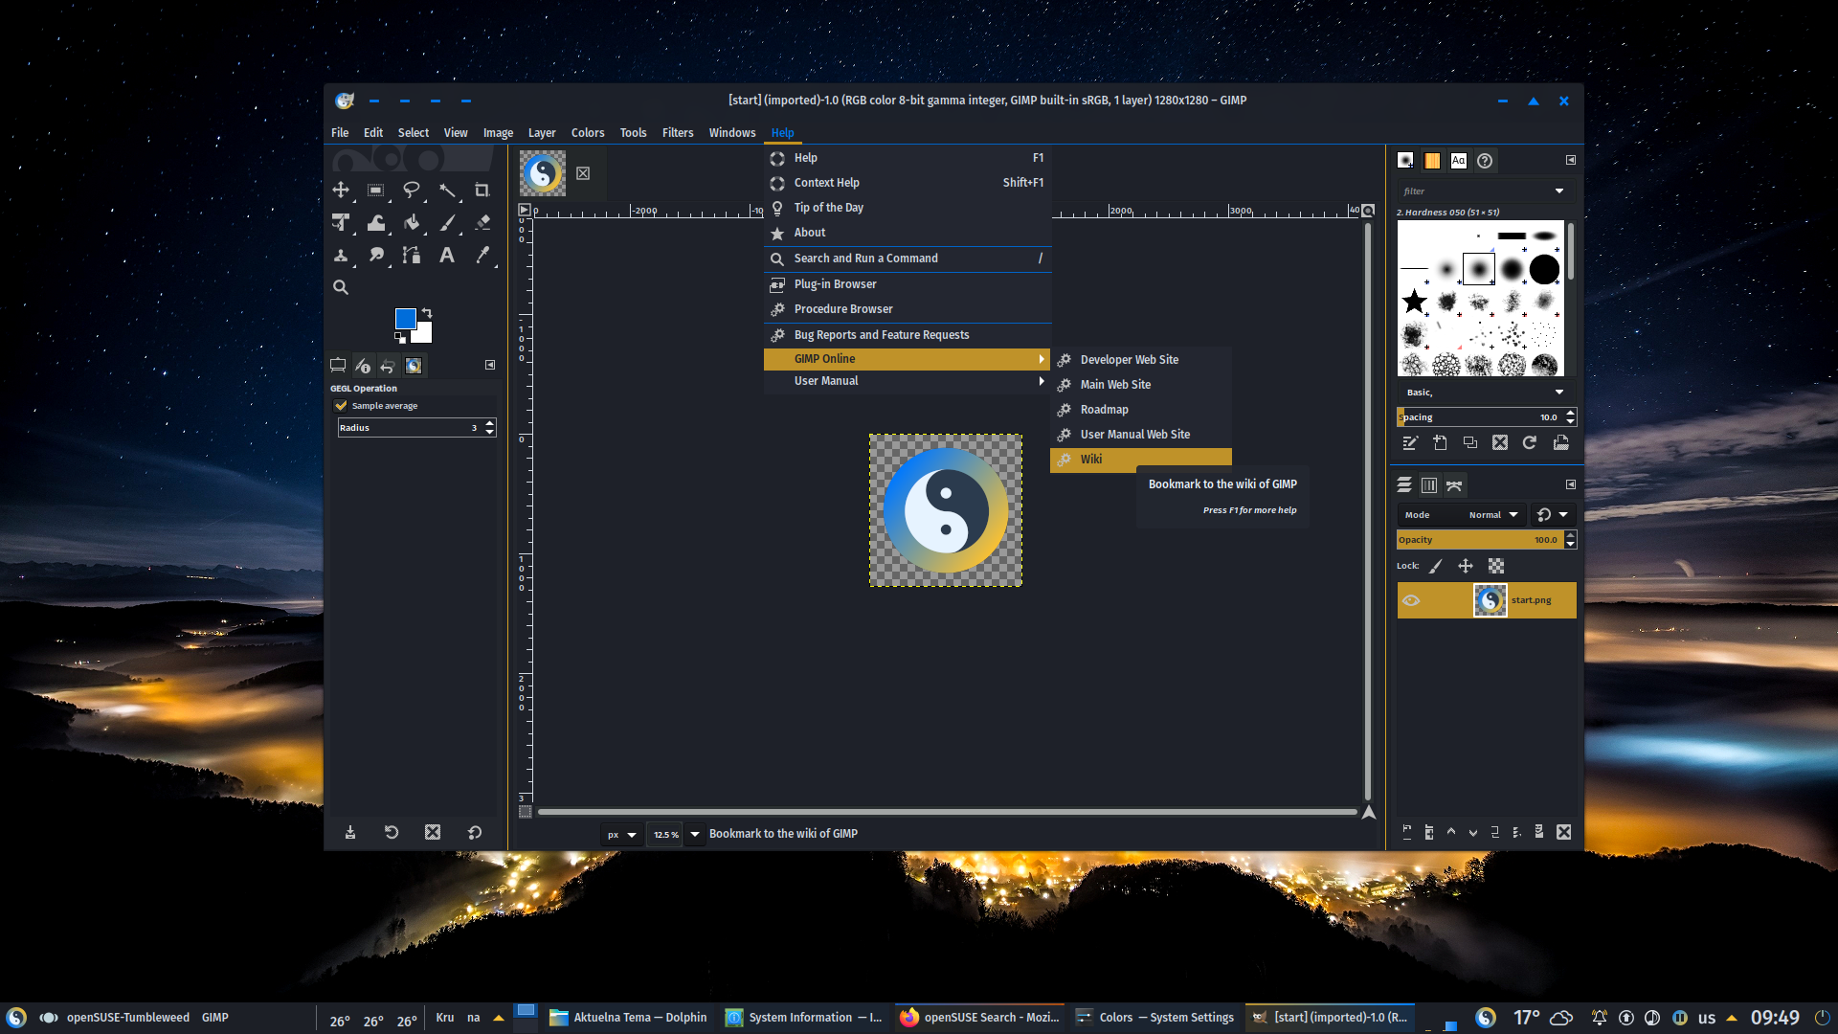Open the layers dock configure menu arrow
The width and height of the screenshot is (1838, 1034).
click(1571, 485)
